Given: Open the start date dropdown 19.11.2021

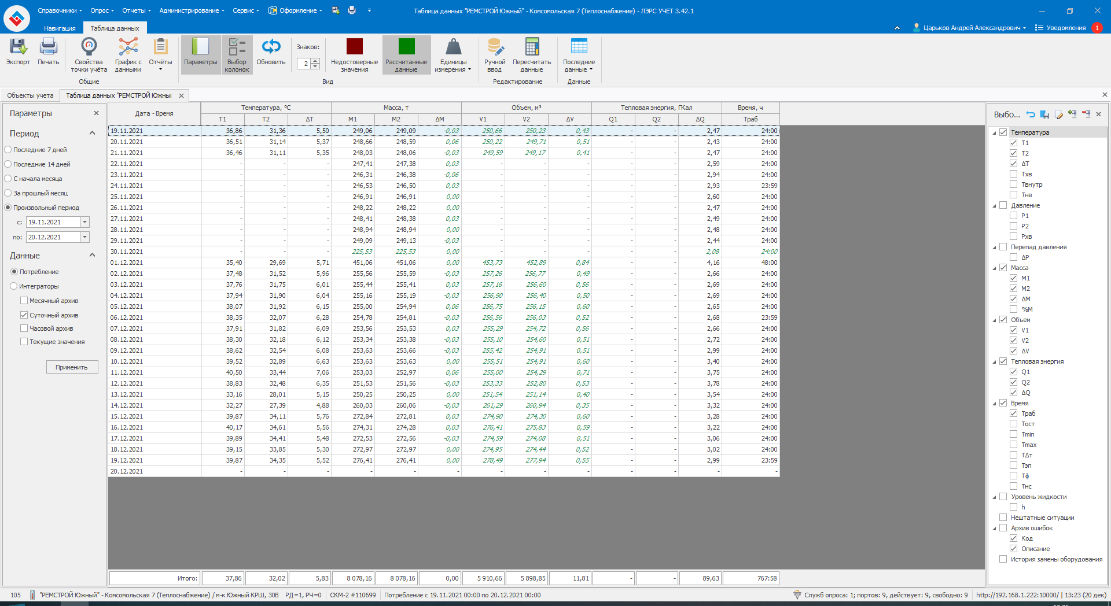Looking at the screenshot, I should point(85,222).
